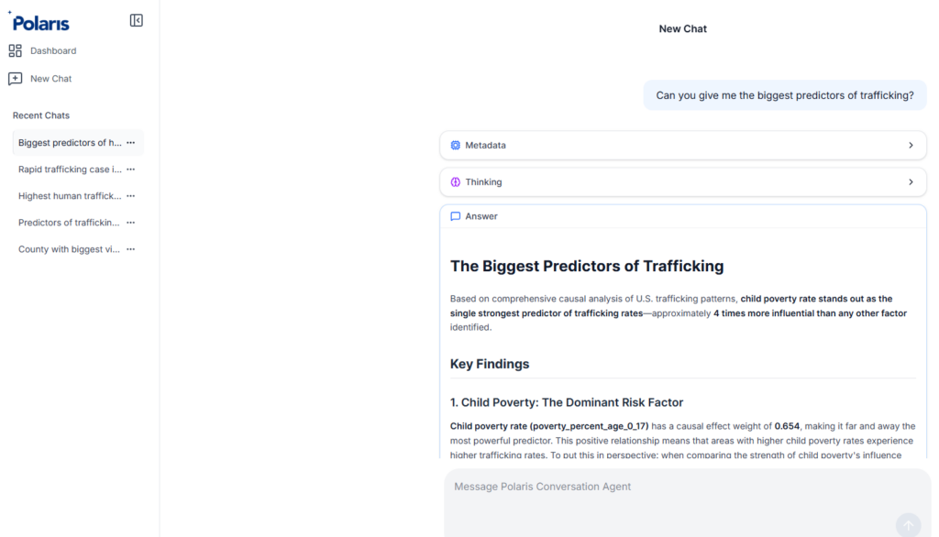Collapse the sidebar panel icon

[137, 20]
